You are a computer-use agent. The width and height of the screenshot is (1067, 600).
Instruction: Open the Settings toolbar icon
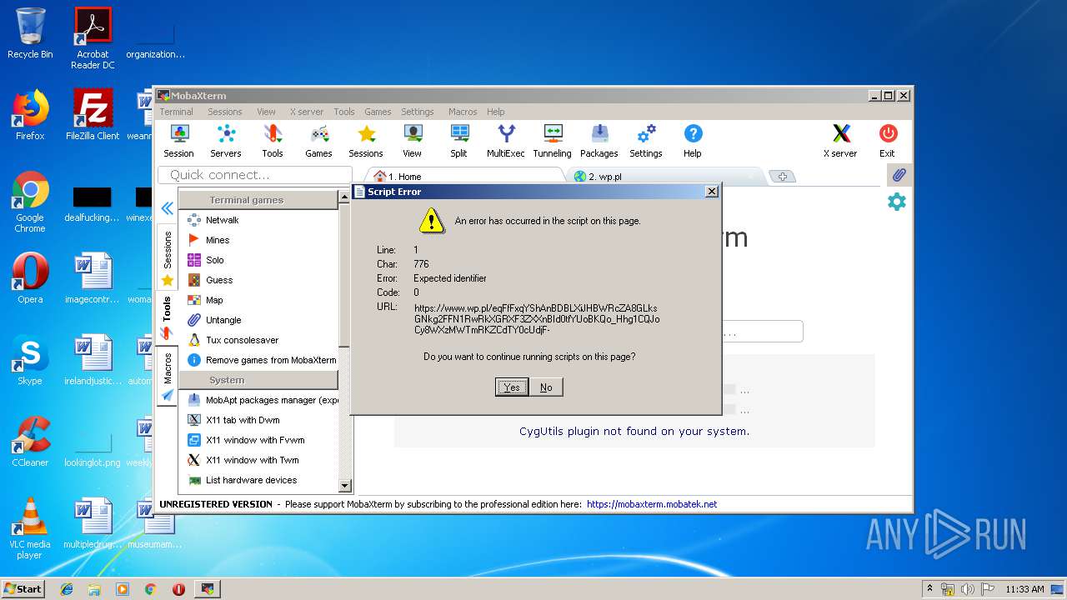[x=646, y=141]
